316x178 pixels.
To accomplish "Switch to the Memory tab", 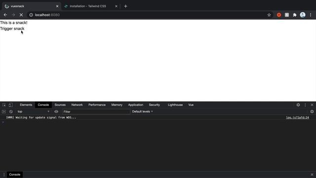I will coord(117,105).
